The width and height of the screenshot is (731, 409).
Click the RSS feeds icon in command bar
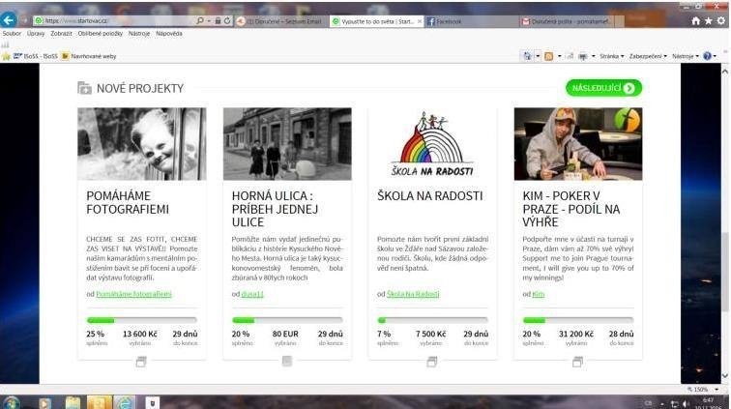548,56
